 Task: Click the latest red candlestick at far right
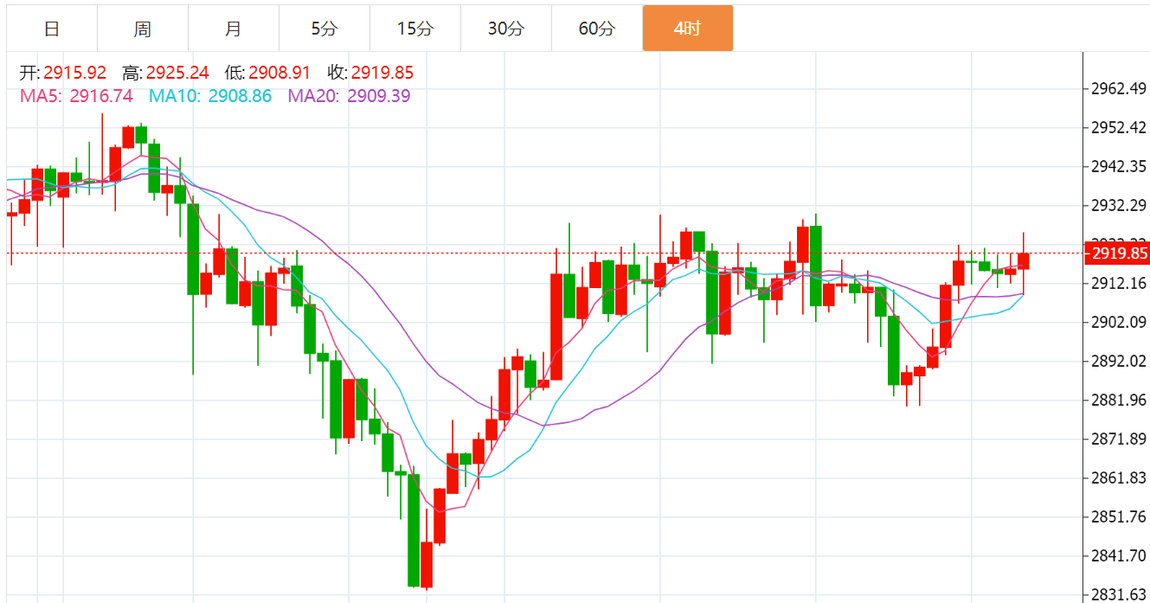(x=1024, y=261)
